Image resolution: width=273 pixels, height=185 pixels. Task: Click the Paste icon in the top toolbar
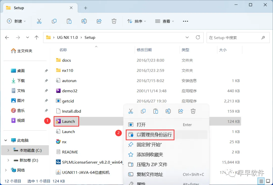click(69, 21)
